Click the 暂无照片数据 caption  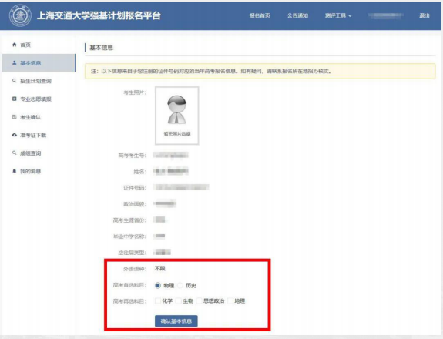(x=177, y=133)
